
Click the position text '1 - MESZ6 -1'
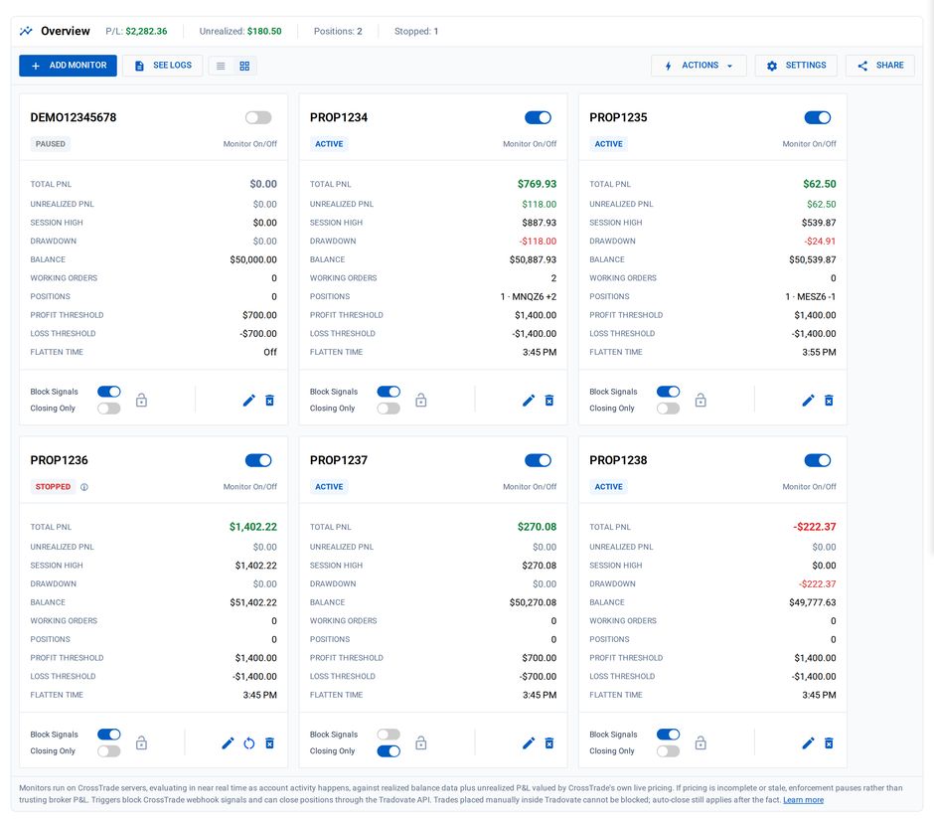point(810,297)
